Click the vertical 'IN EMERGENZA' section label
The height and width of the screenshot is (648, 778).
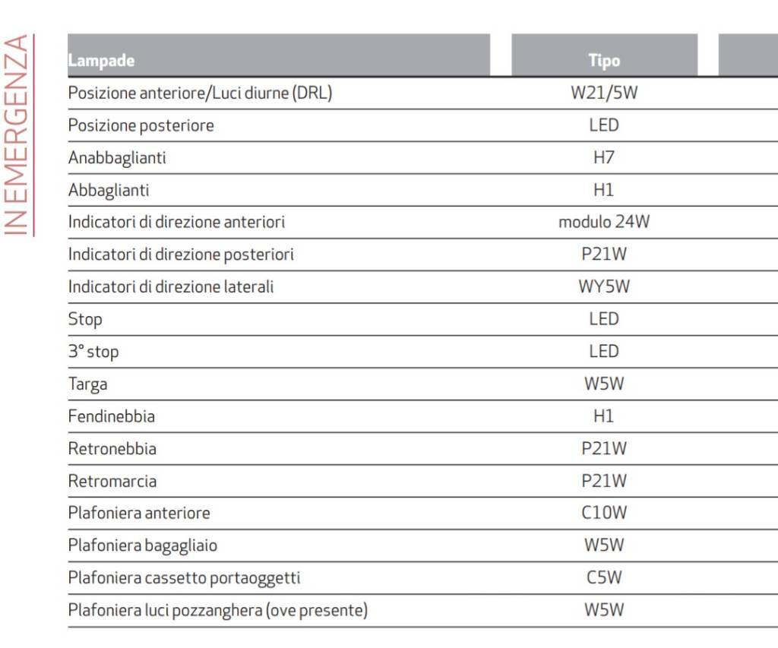coord(17,134)
